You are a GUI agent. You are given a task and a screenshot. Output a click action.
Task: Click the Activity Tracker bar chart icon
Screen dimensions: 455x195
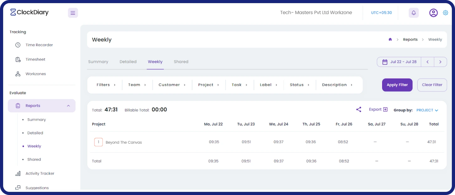(x=18, y=173)
